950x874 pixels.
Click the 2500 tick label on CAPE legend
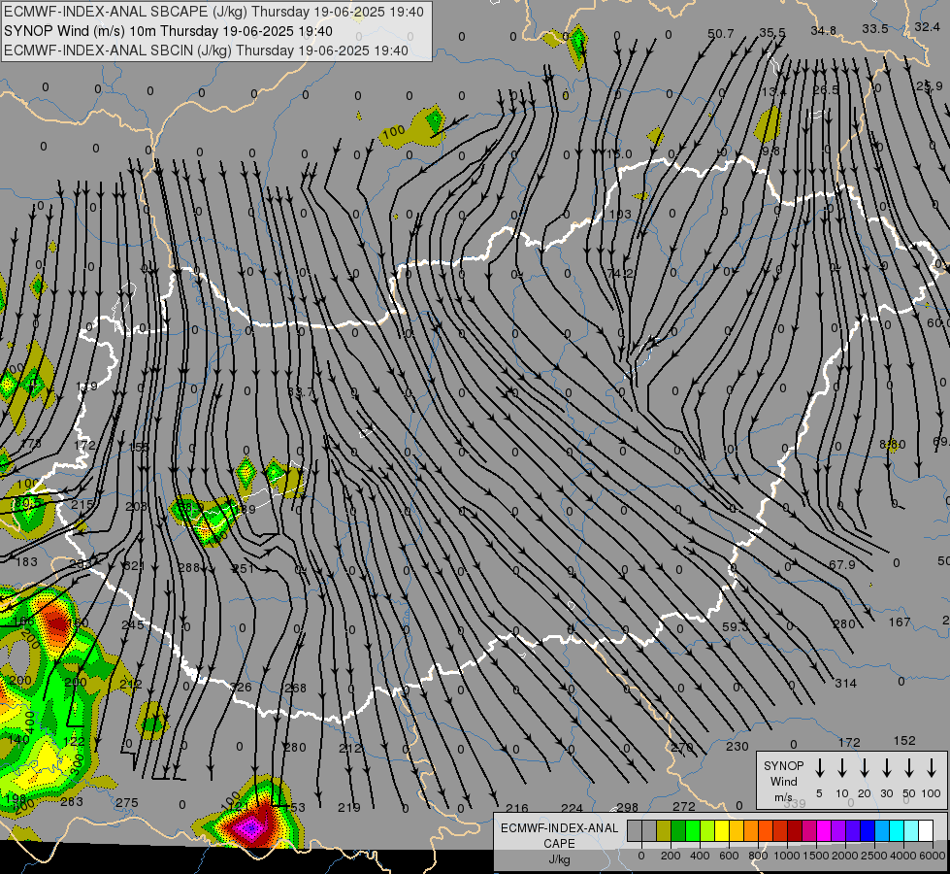pyautogui.click(x=874, y=856)
